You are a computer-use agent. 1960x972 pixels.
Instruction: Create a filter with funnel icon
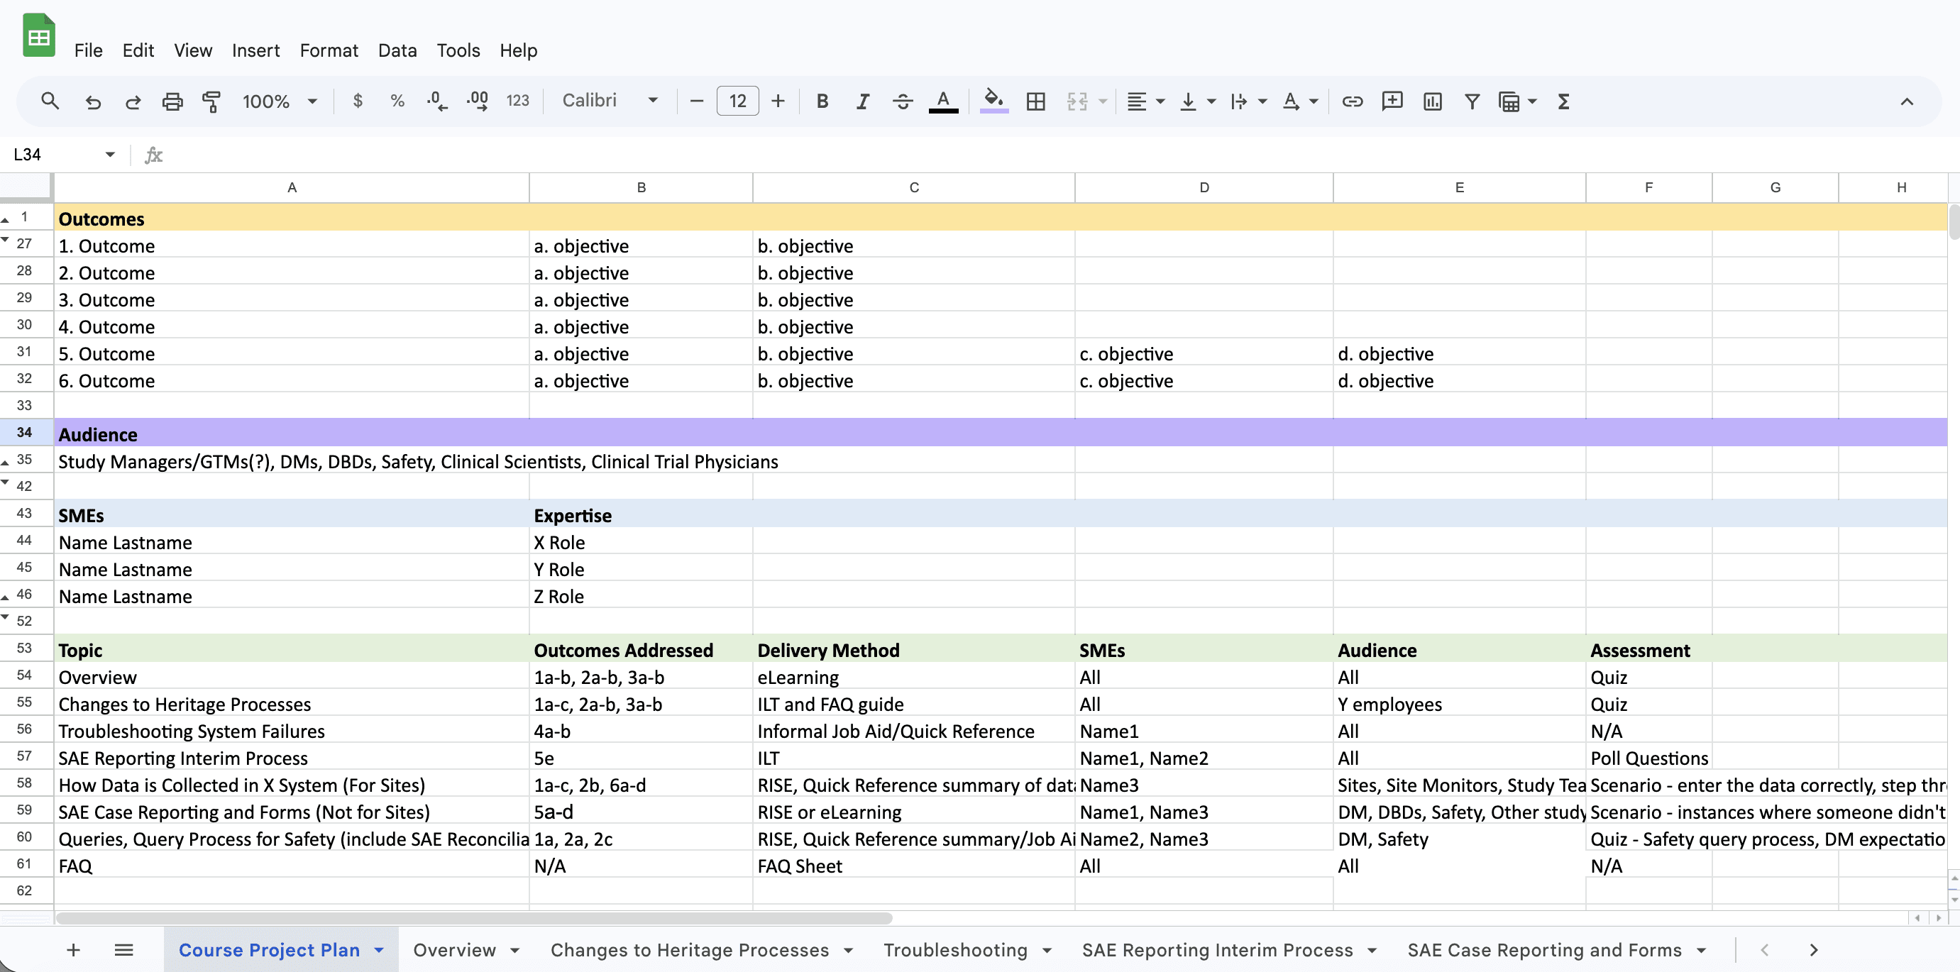(x=1472, y=101)
